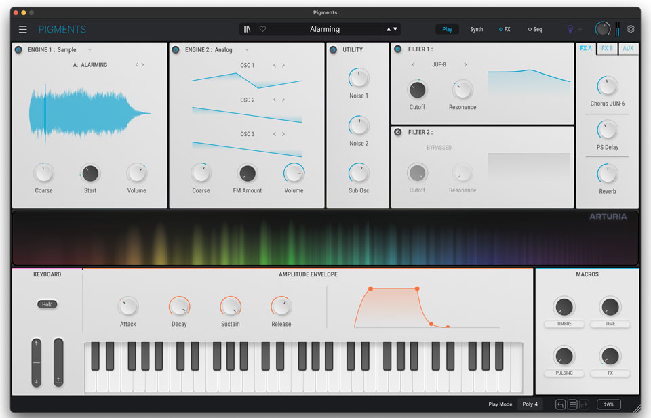The image size is (651, 418).
Task: Choose next filter type after JUP-8
Action: 465,64
